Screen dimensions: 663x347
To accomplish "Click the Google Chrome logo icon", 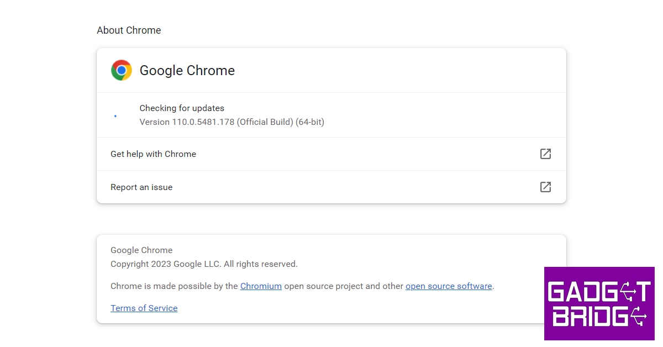I will tap(122, 71).
